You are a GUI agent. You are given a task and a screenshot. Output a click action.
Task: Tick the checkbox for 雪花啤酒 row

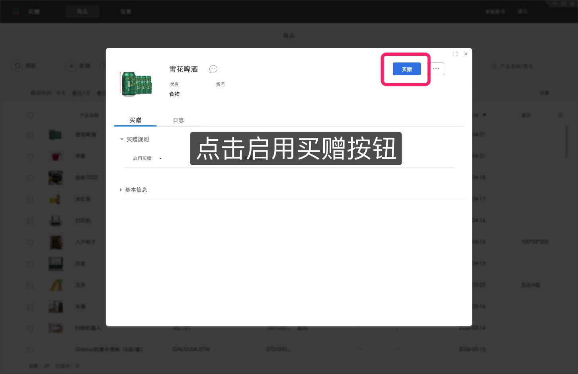(30, 135)
